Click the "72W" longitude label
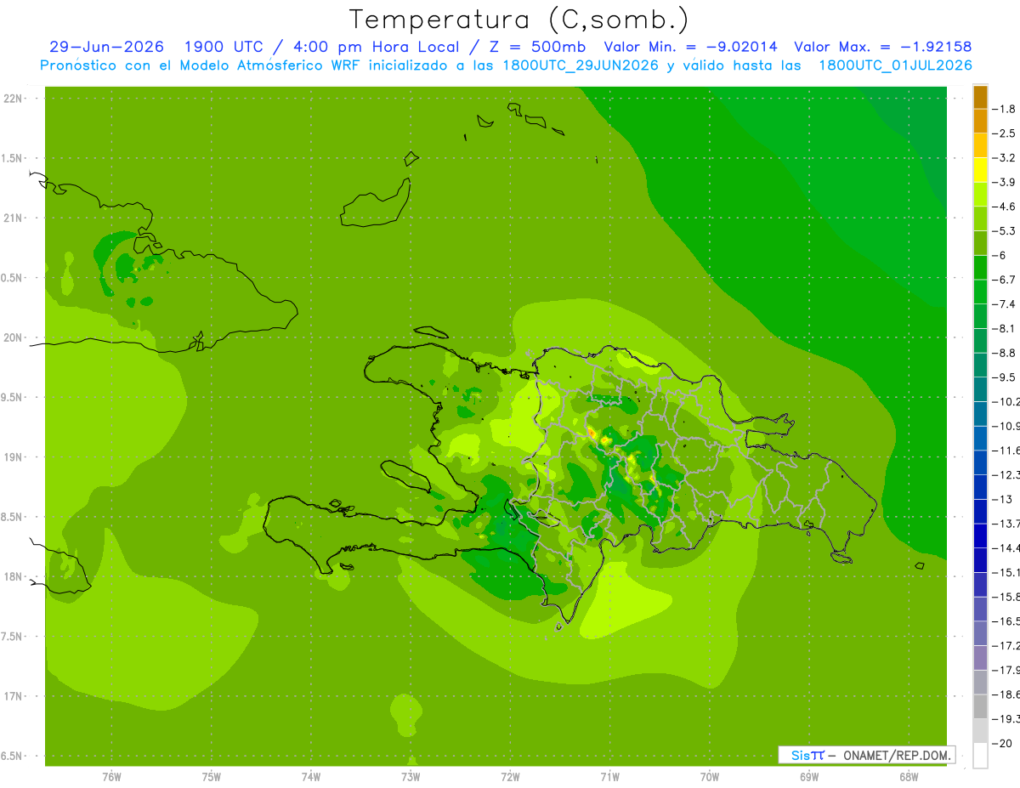The height and width of the screenshot is (788, 1020). [x=510, y=777]
